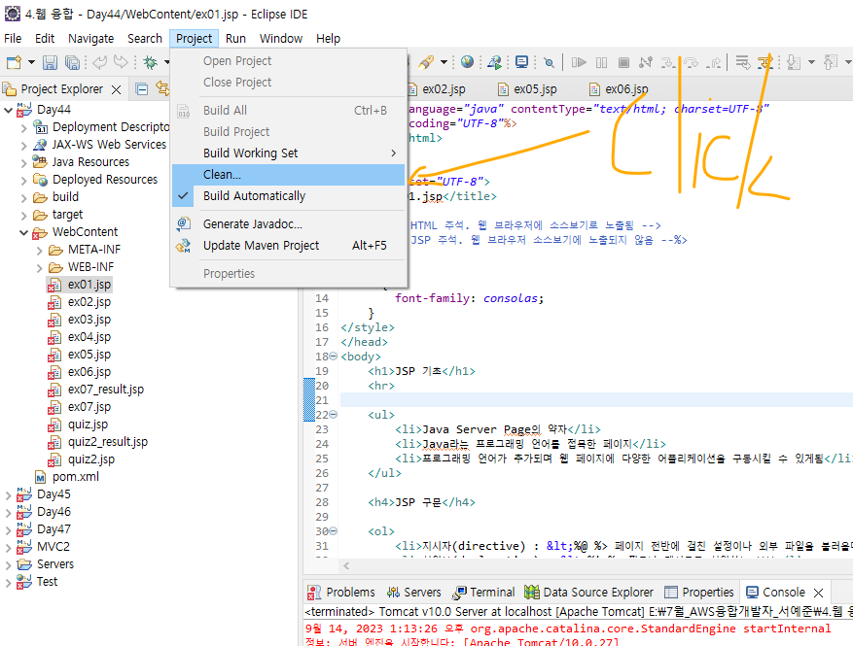
Task: Switch to the Problems view tab
Action: tap(341, 593)
